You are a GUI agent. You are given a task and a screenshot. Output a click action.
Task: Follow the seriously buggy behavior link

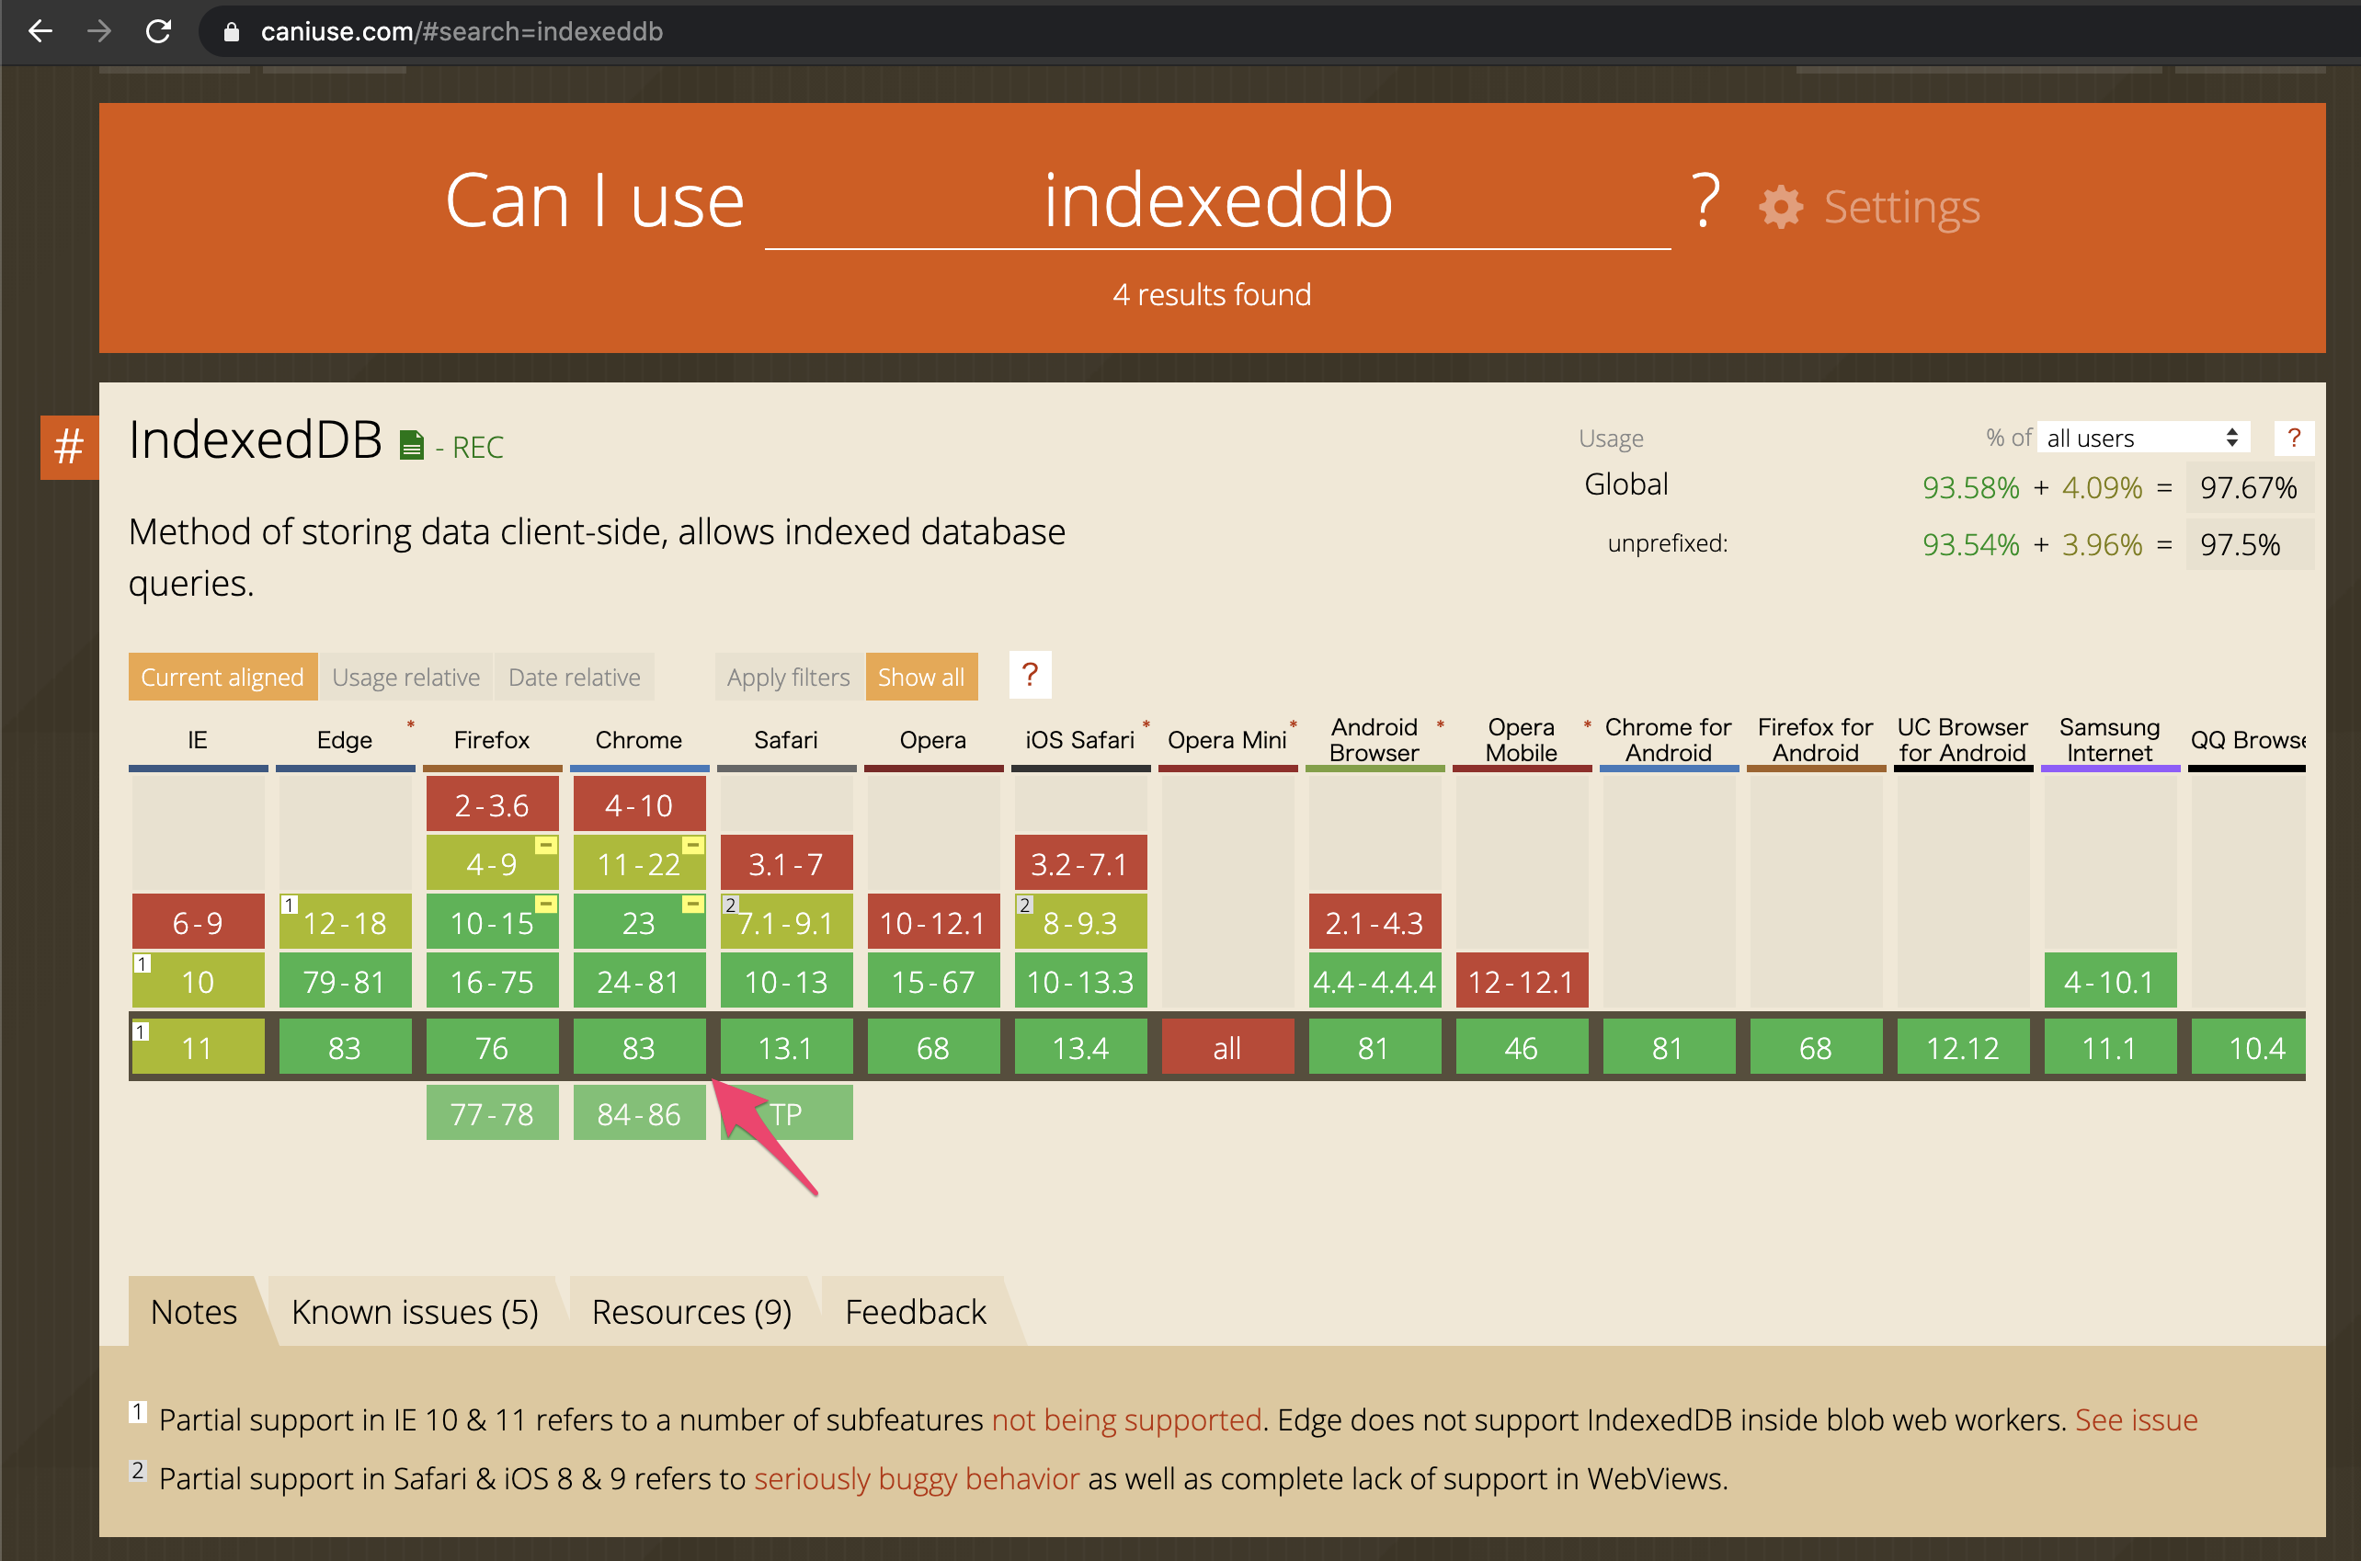(916, 1477)
